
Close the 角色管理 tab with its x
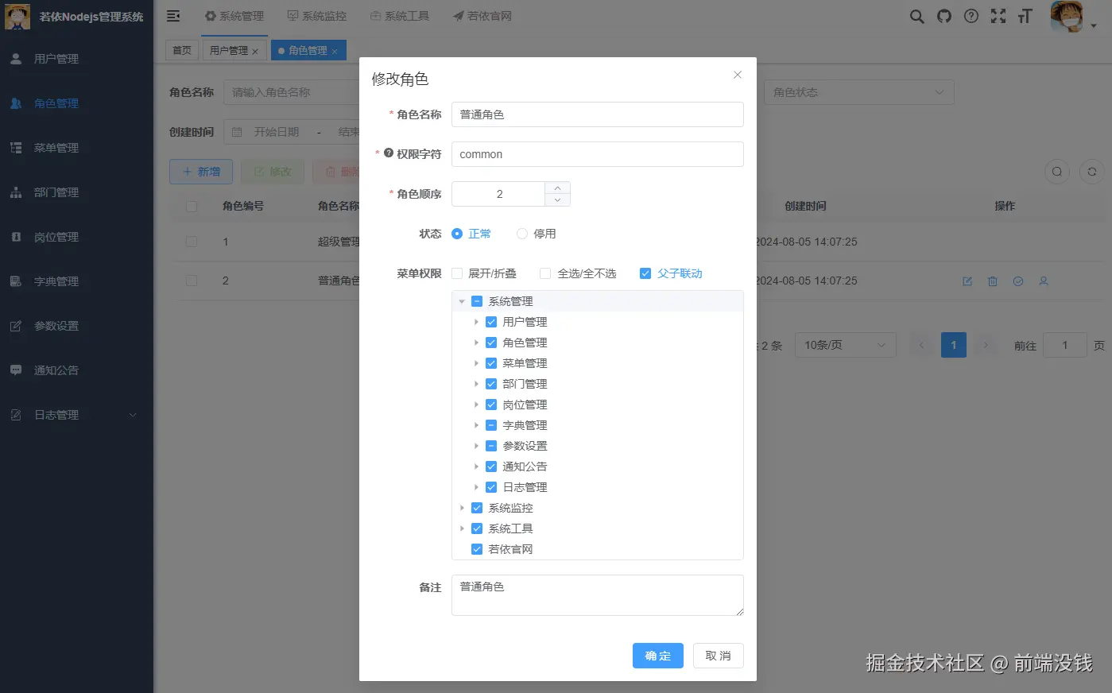[x=334, y=51]
